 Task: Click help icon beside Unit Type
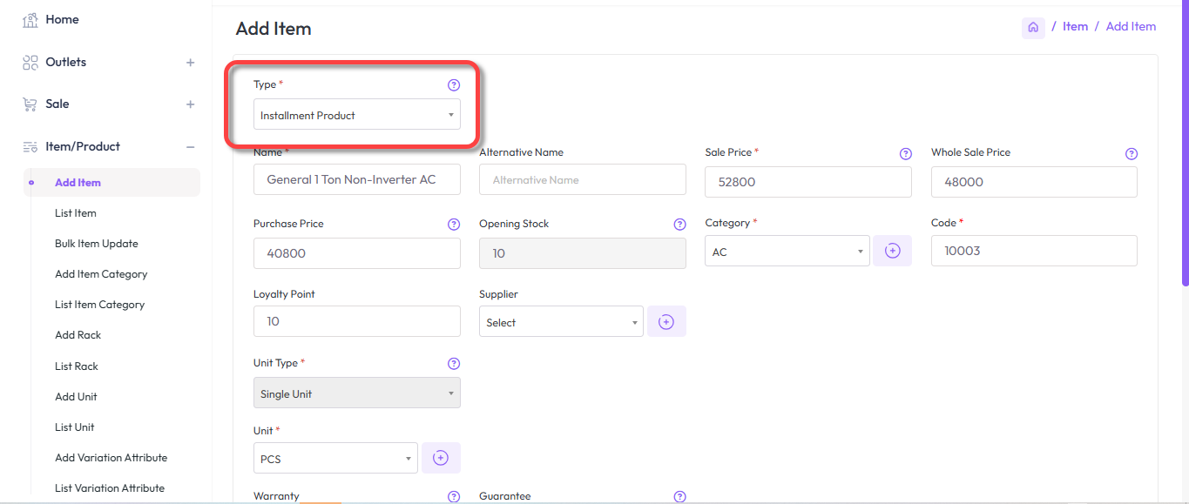tap(453, 364)
